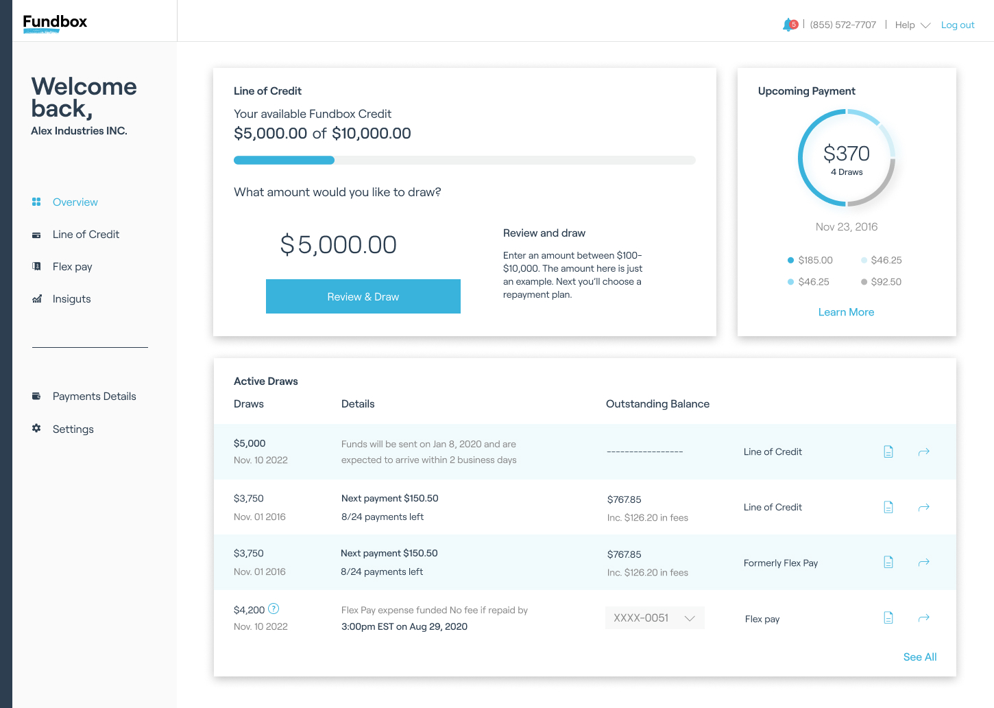Open Line of Credit sidebar item
Screen dimensions: 994x708
(x=86, y=235)
